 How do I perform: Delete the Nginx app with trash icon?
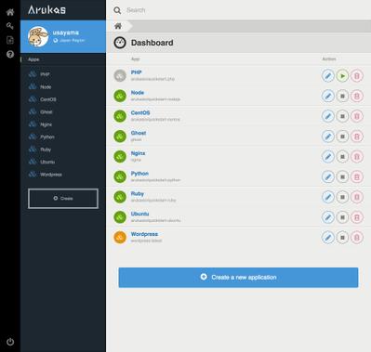357,157
